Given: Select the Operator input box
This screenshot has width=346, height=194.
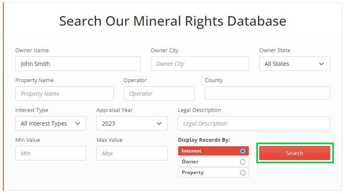Looking at the screenshot, I should point(159,94).
